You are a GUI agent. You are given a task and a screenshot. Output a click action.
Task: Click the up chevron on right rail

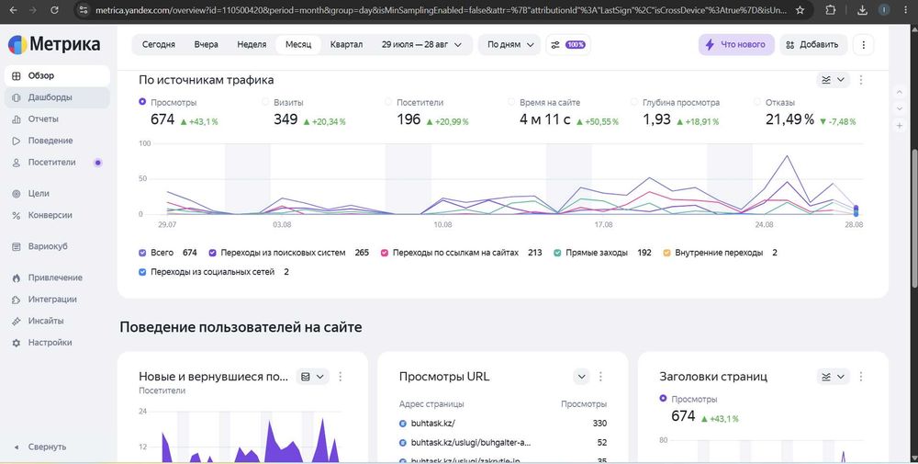[900, 92]
